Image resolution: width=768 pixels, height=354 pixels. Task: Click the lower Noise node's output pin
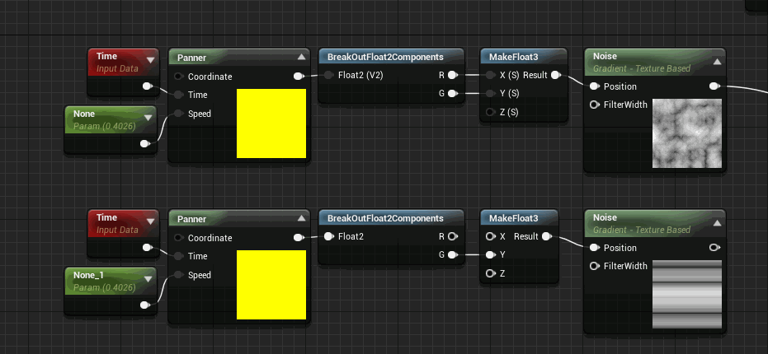pyautogui.click(x=714, y=248)
